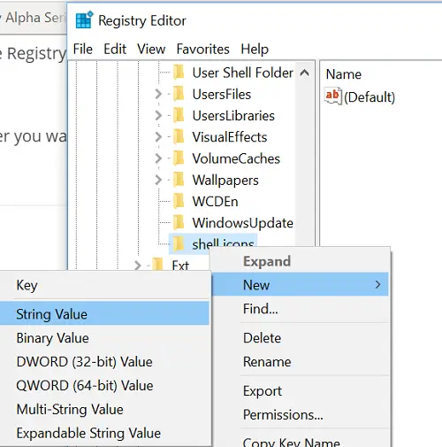Open the View menu

coord(151,49)
